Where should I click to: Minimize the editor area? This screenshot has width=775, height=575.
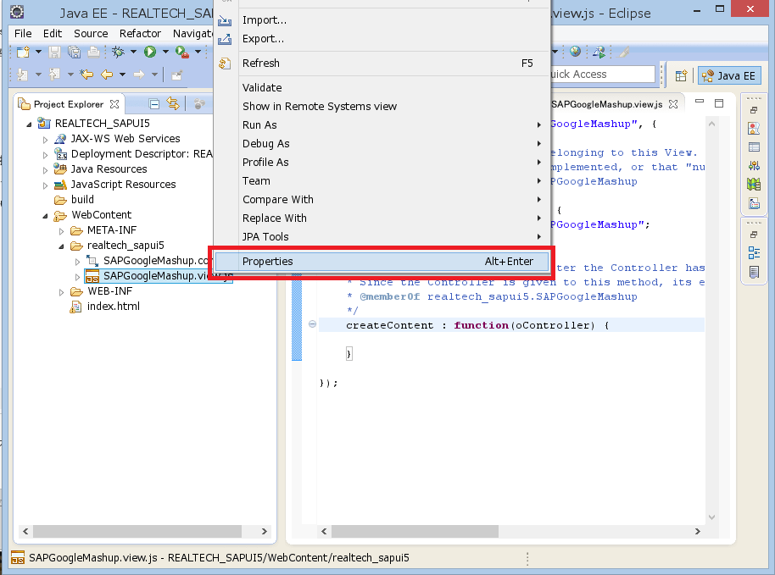(x=700, y=102)
